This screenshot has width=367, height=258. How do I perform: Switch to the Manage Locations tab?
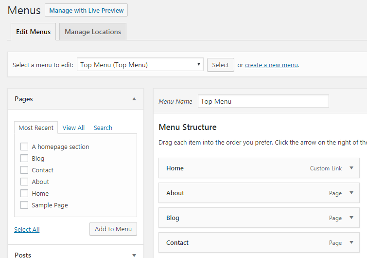point(93,32)
